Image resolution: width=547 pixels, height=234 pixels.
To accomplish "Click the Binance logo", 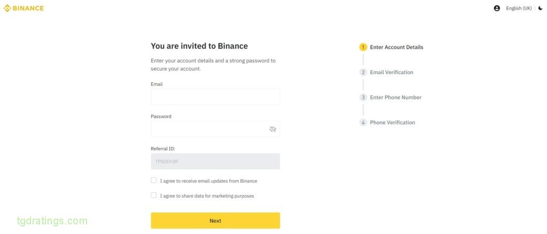I will (24, 8).
